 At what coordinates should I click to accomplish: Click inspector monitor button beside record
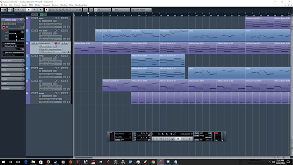pyautogui.click(x=7, y=27)
